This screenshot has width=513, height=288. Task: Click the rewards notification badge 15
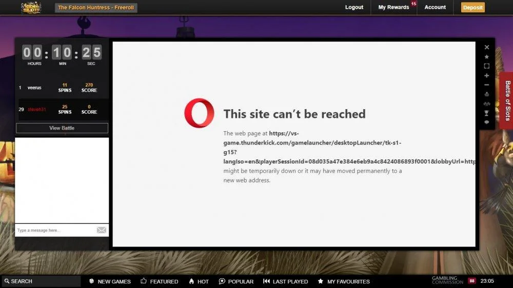(414, 4)
